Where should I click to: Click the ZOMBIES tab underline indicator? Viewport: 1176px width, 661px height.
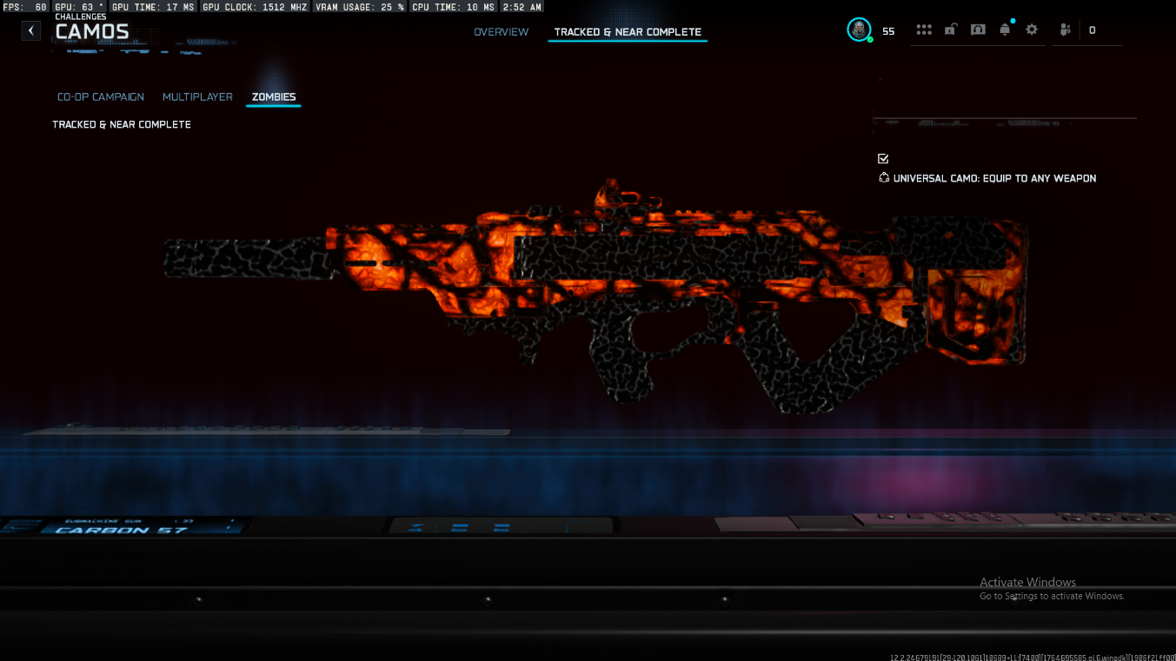click(273, 108)
